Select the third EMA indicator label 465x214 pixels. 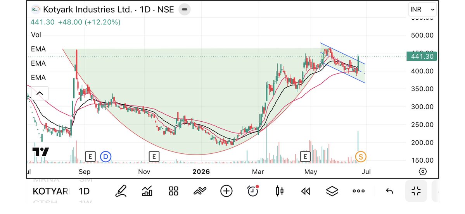pos(38,77)
